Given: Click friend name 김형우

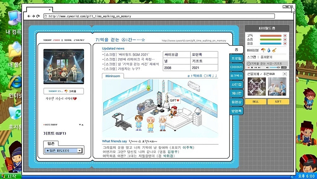Looking at the screenshot, I should tap(172, 152).
